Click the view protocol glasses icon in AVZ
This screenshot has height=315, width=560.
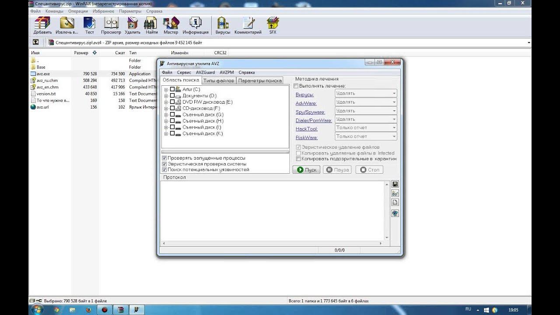[x=395, y=193]
